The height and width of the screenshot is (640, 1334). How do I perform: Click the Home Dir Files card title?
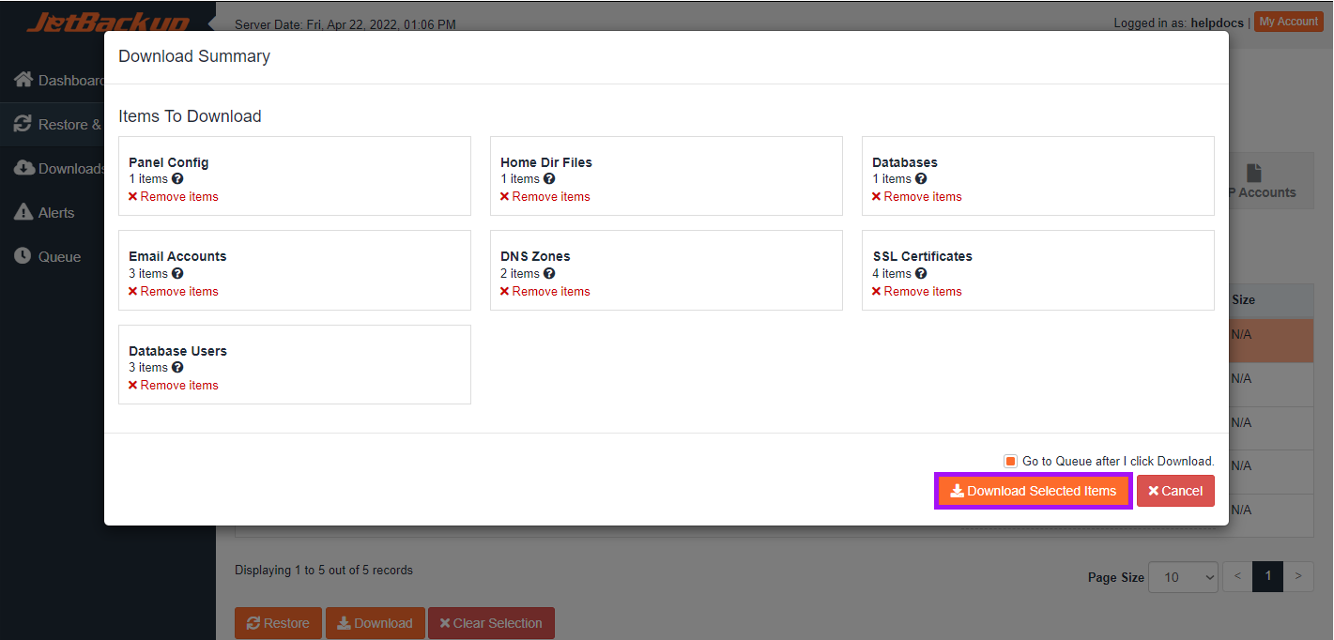tap(546, 162)
